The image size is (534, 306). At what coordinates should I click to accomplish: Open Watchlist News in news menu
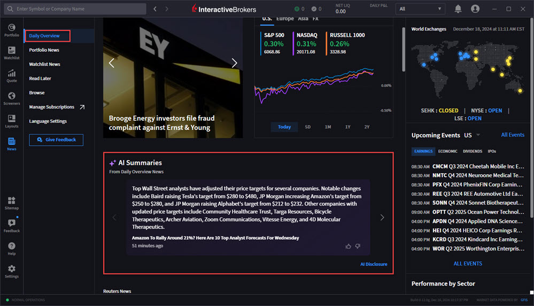(x=44, y=64)
